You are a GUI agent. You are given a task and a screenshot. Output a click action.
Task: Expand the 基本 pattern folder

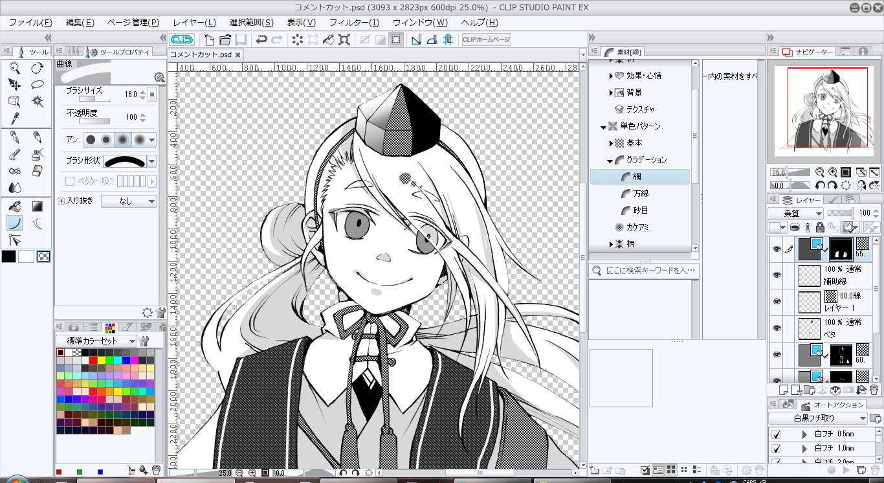click(x=611, y=143)
